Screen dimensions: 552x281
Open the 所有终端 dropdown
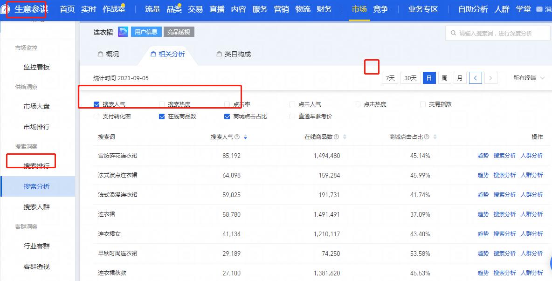point(526,77)
